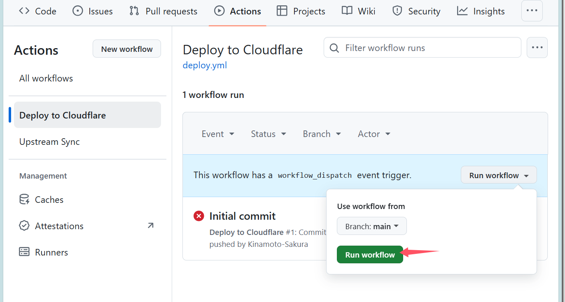The width and height of the screenshot is (565, 302).
Task: Click the Management section label
Action: pyautogui.click(x=43, y=176)
